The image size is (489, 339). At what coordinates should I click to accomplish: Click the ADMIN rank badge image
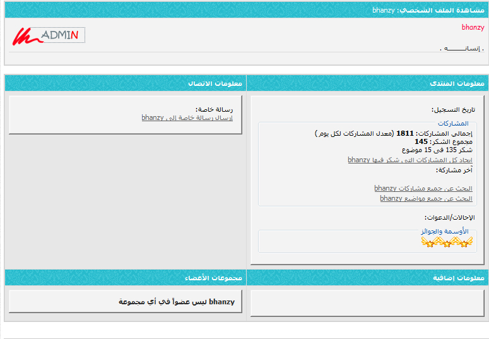48,36
